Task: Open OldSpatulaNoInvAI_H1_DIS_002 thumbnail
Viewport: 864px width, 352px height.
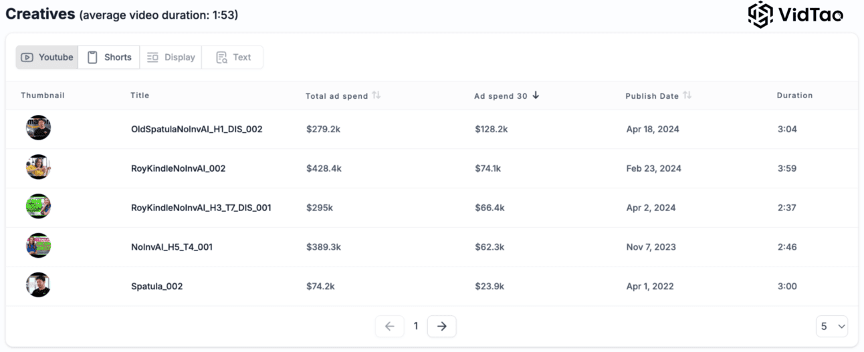Action: (x=39, y=128)
